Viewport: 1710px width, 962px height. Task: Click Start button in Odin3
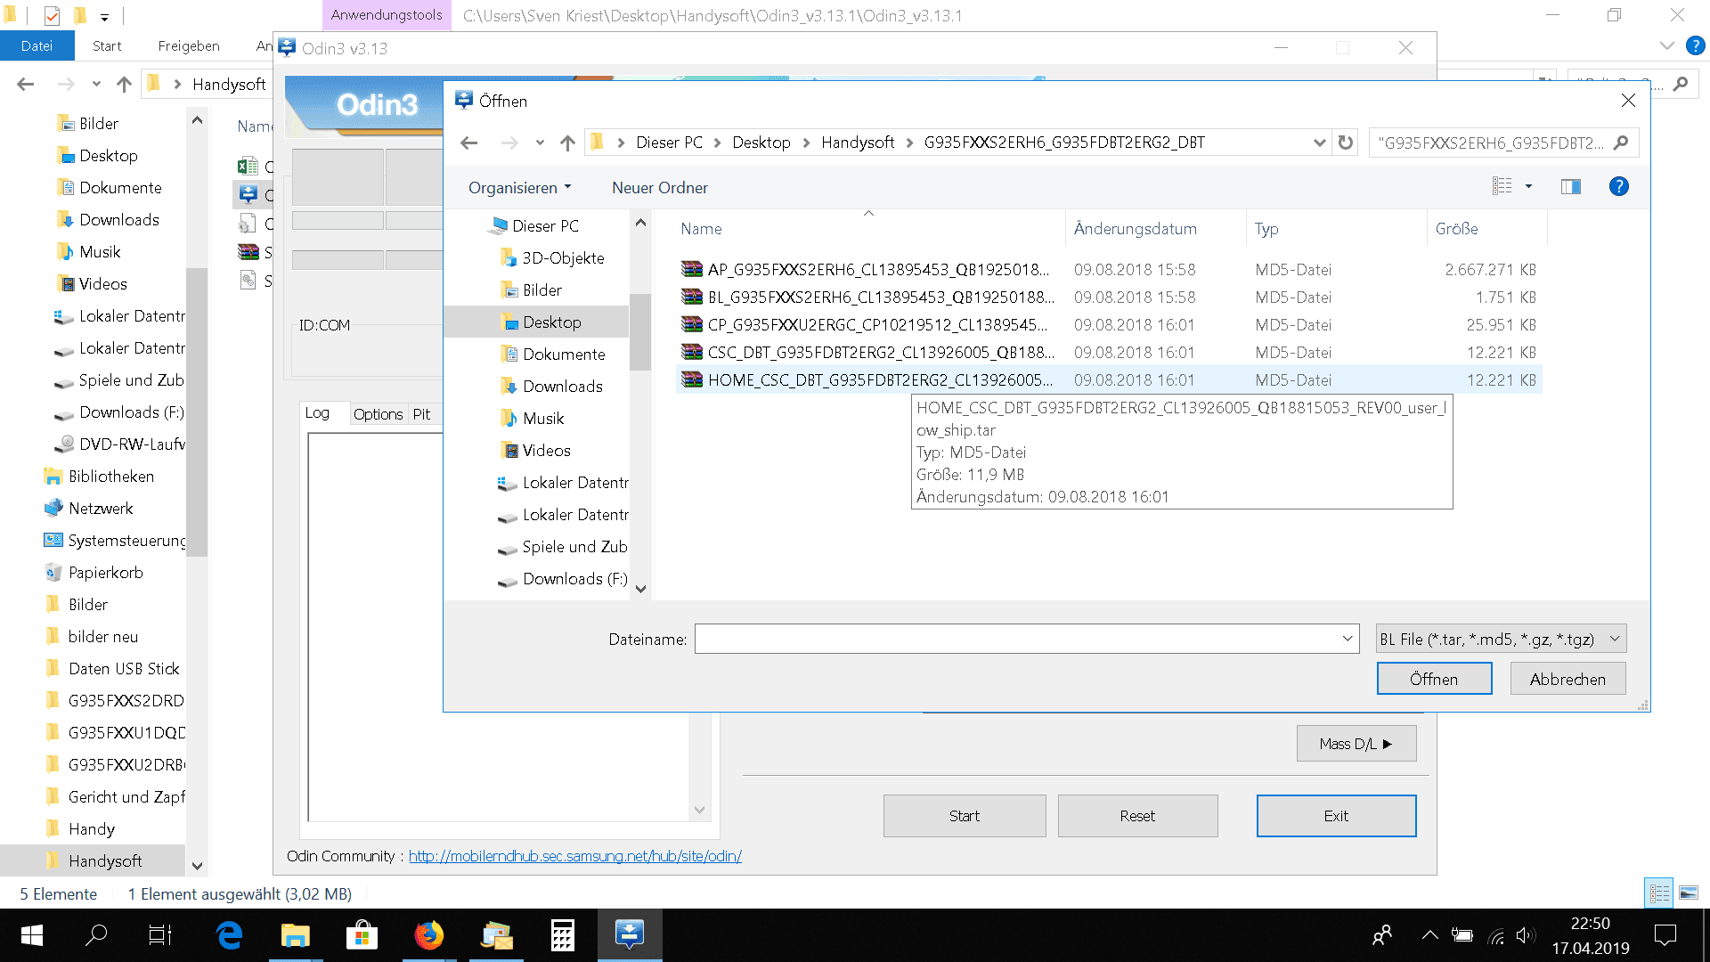tap(965, 816)
